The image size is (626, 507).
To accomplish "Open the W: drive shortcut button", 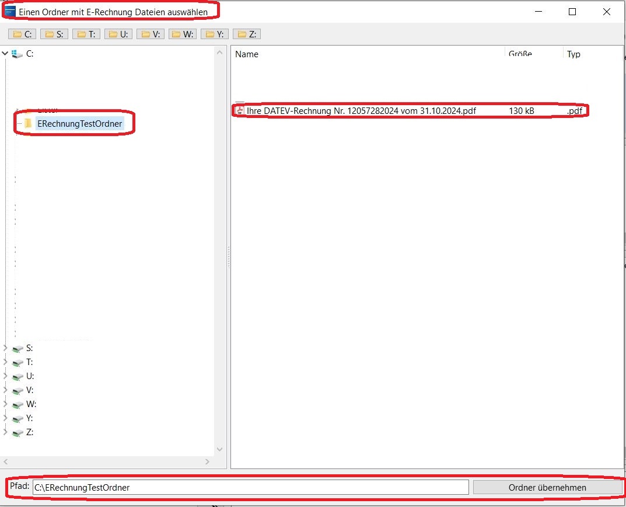I will 183,34.
